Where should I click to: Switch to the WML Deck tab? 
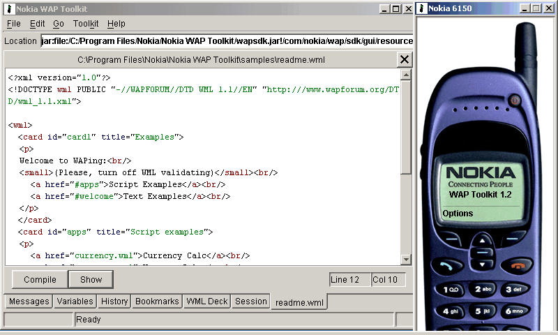tap(206, 301)
